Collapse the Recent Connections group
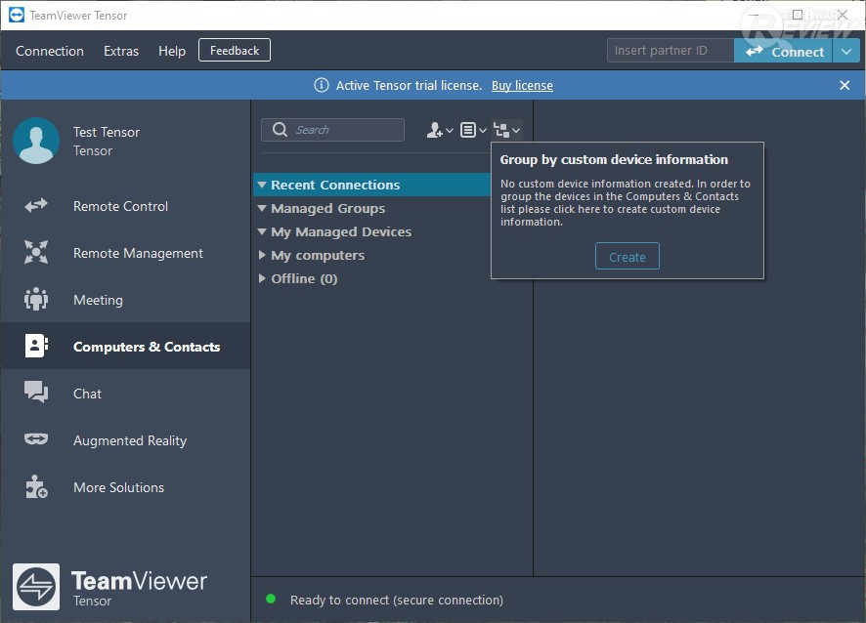The height and width of the screenshot is (623, 866). pos(262,185)
